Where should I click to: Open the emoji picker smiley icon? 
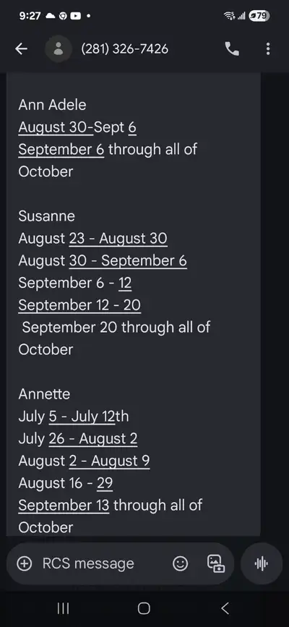181,564
